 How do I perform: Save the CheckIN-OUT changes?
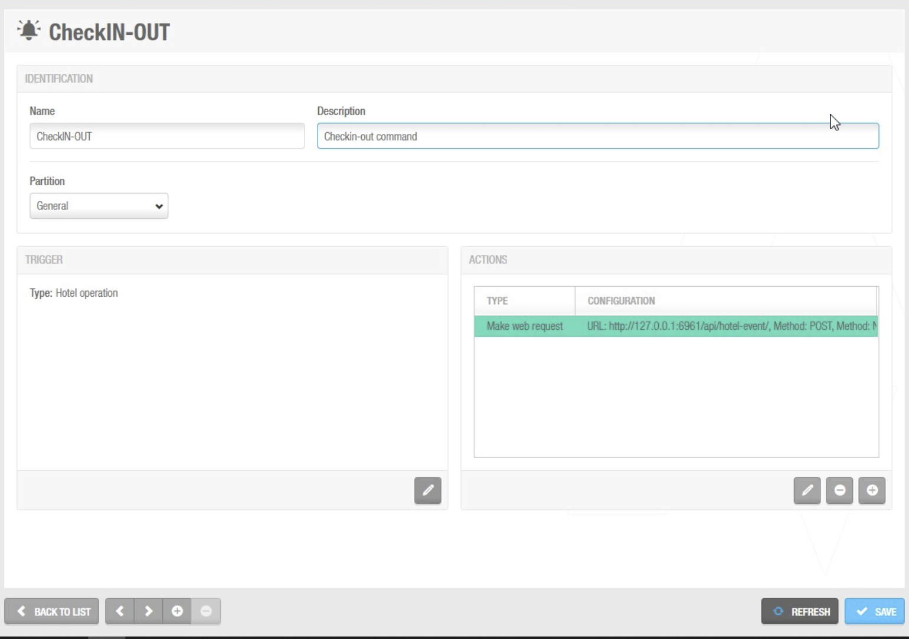(x=874, y=611)
